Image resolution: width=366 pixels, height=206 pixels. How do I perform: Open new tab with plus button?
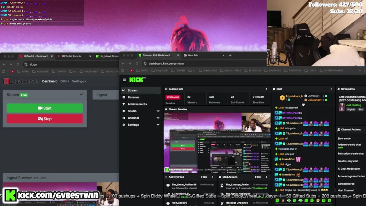(x=230, y=55)
